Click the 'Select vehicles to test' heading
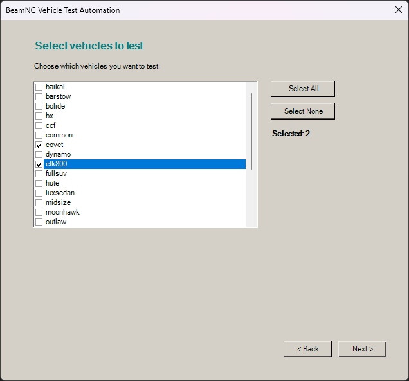Viewport: 409px width, 381px height. [89, 46]
